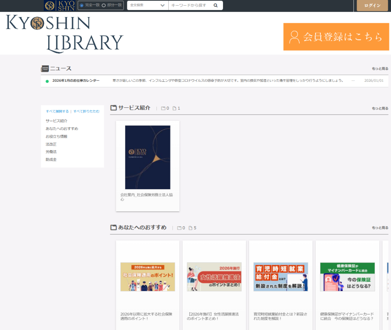Screen dimensions: 391x330
Task: Click the news section icon
Action: (x=45, y=69)
